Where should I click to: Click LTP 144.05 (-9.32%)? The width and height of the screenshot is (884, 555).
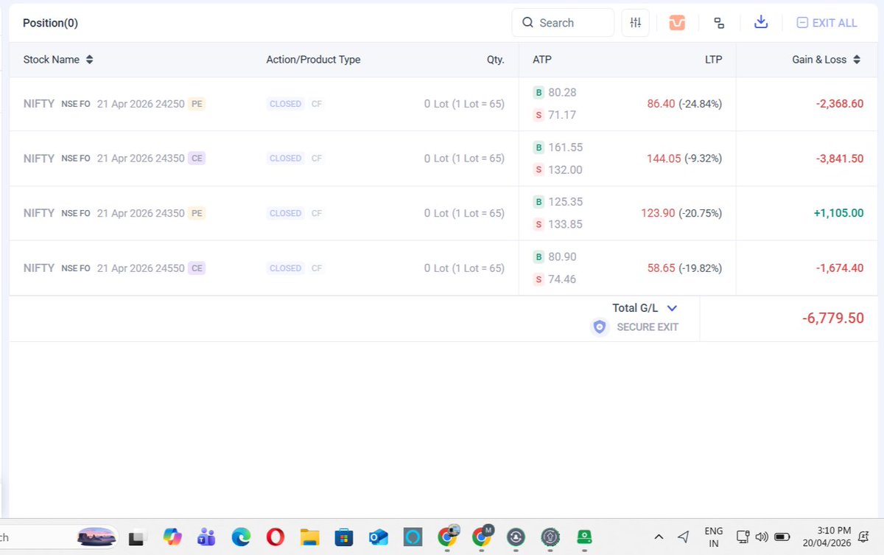(684, 158)
